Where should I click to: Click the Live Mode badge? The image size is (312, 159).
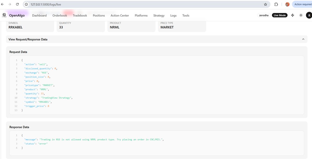coord(279,15)
